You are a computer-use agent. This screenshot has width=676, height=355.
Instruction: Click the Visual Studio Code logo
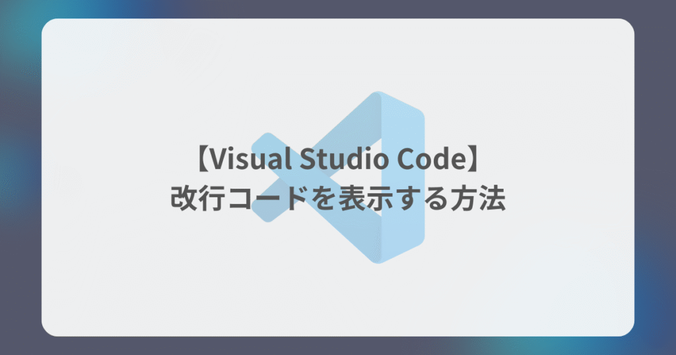click(337, 177)
